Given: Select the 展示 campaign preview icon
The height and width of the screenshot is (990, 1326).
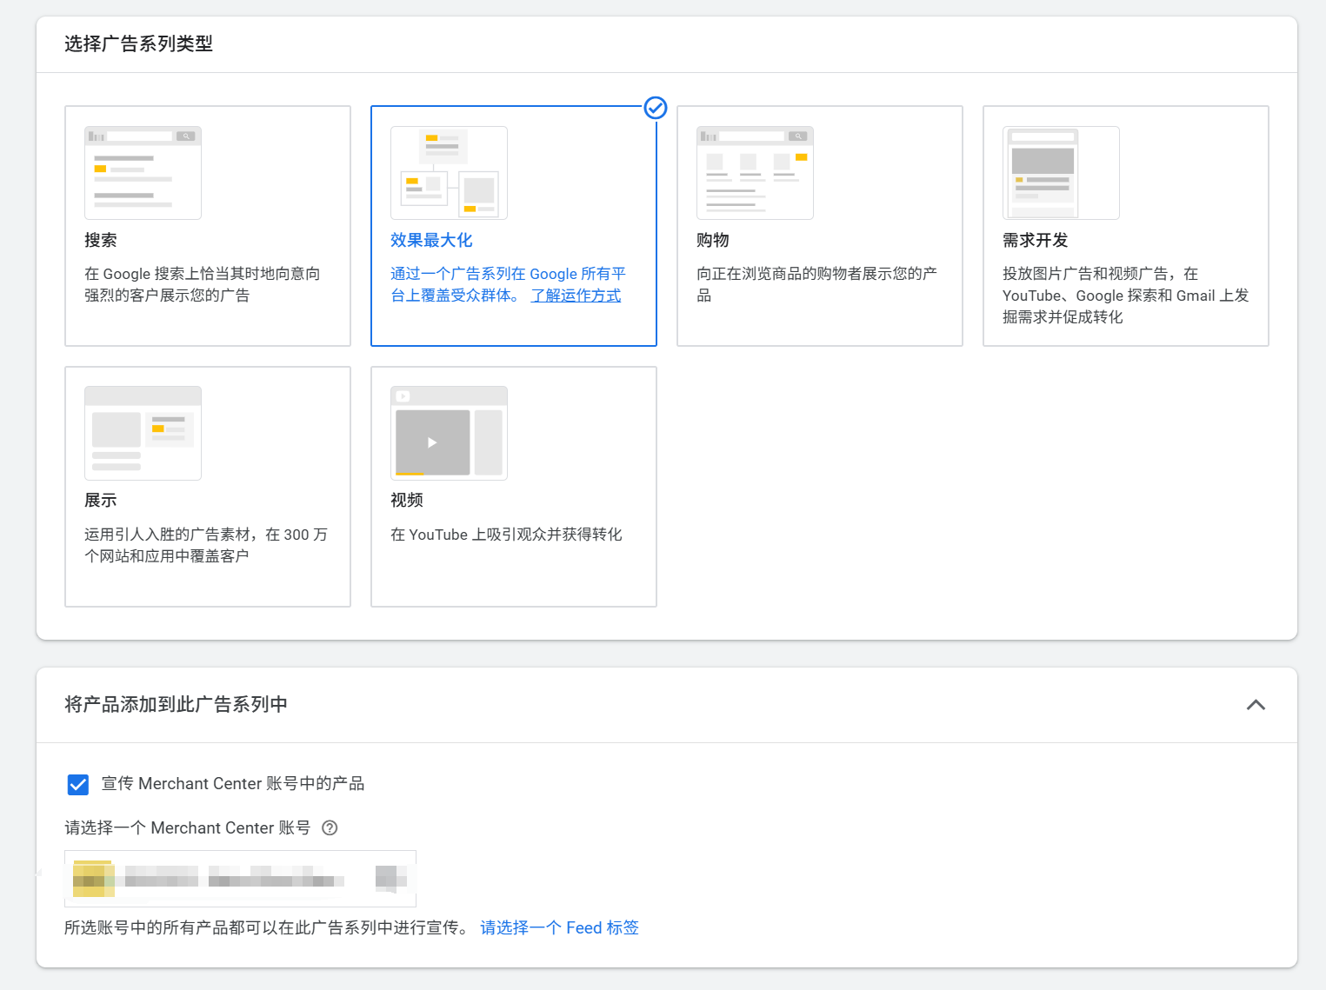Looking at the screenshot, I should 143,432.
